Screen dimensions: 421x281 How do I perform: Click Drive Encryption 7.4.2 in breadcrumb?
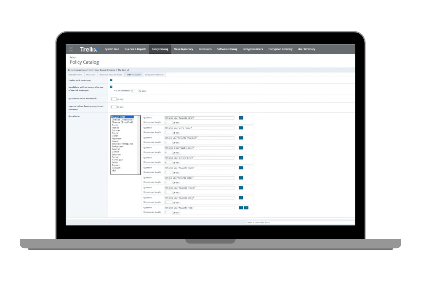pyautogui.click(x=80, y=70)
